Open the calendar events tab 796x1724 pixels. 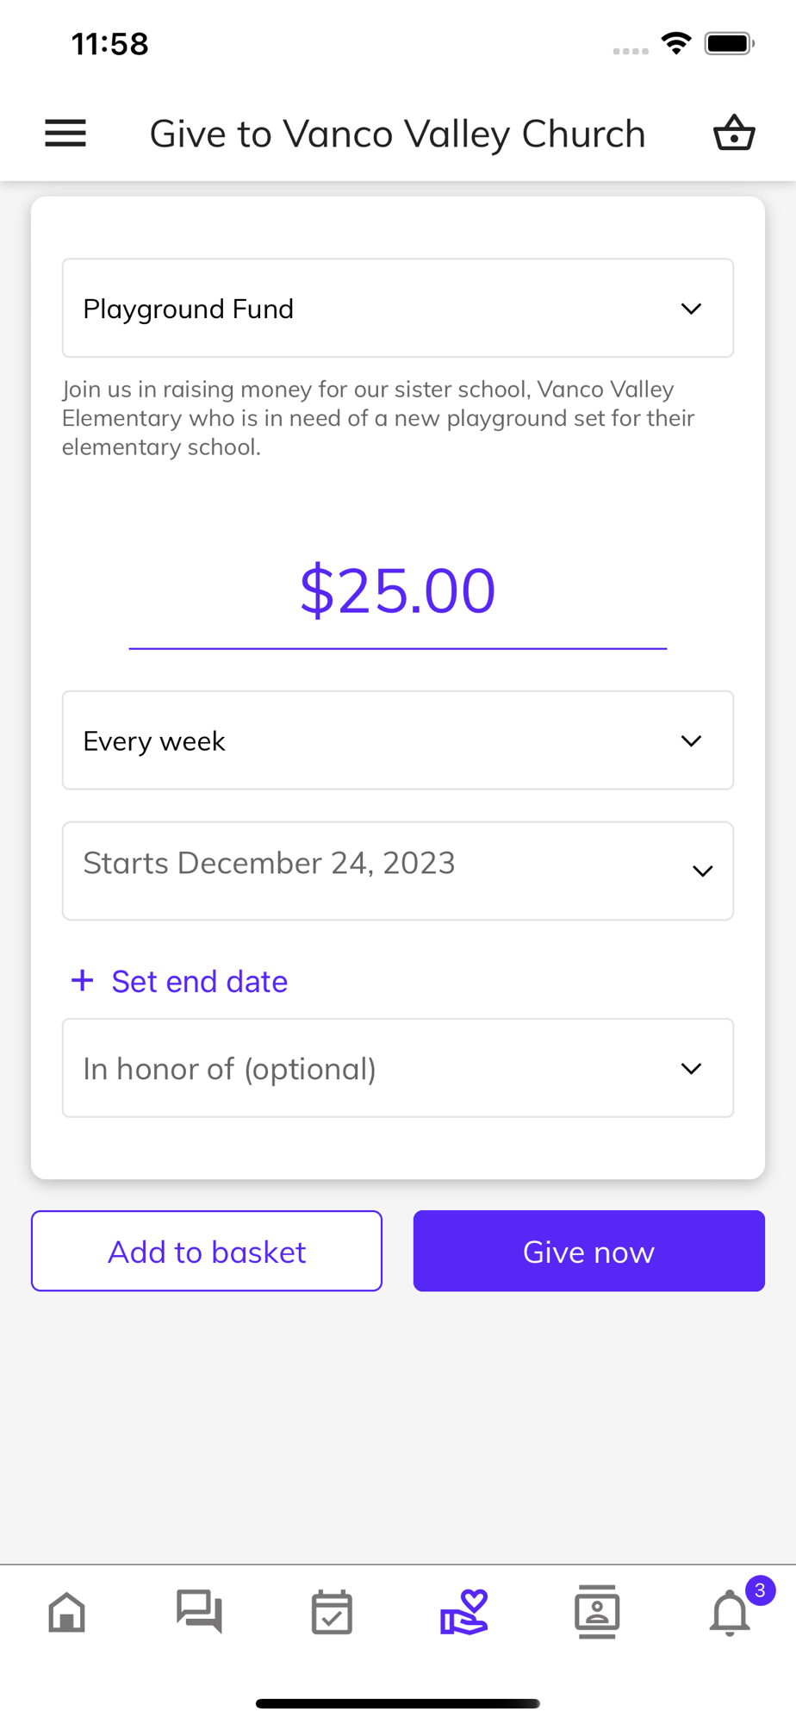(332, 1612)
